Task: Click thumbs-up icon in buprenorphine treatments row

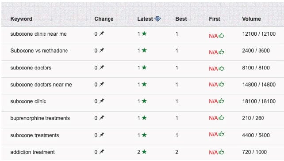Action: tap(221, 118)
